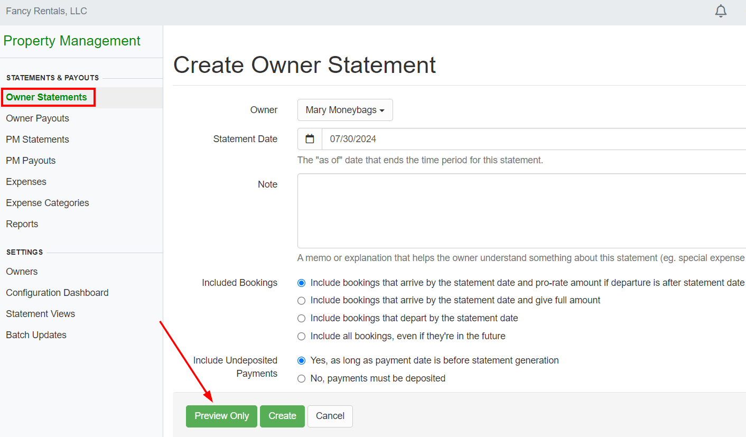Image resolution: width=746 pixels, height=437 pixels.
Task: Expand the Mary Moneybags owner dropdown
Action: click(x=345, y=110)
